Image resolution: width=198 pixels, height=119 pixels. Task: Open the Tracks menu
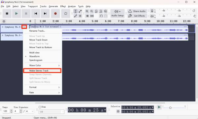43,6
